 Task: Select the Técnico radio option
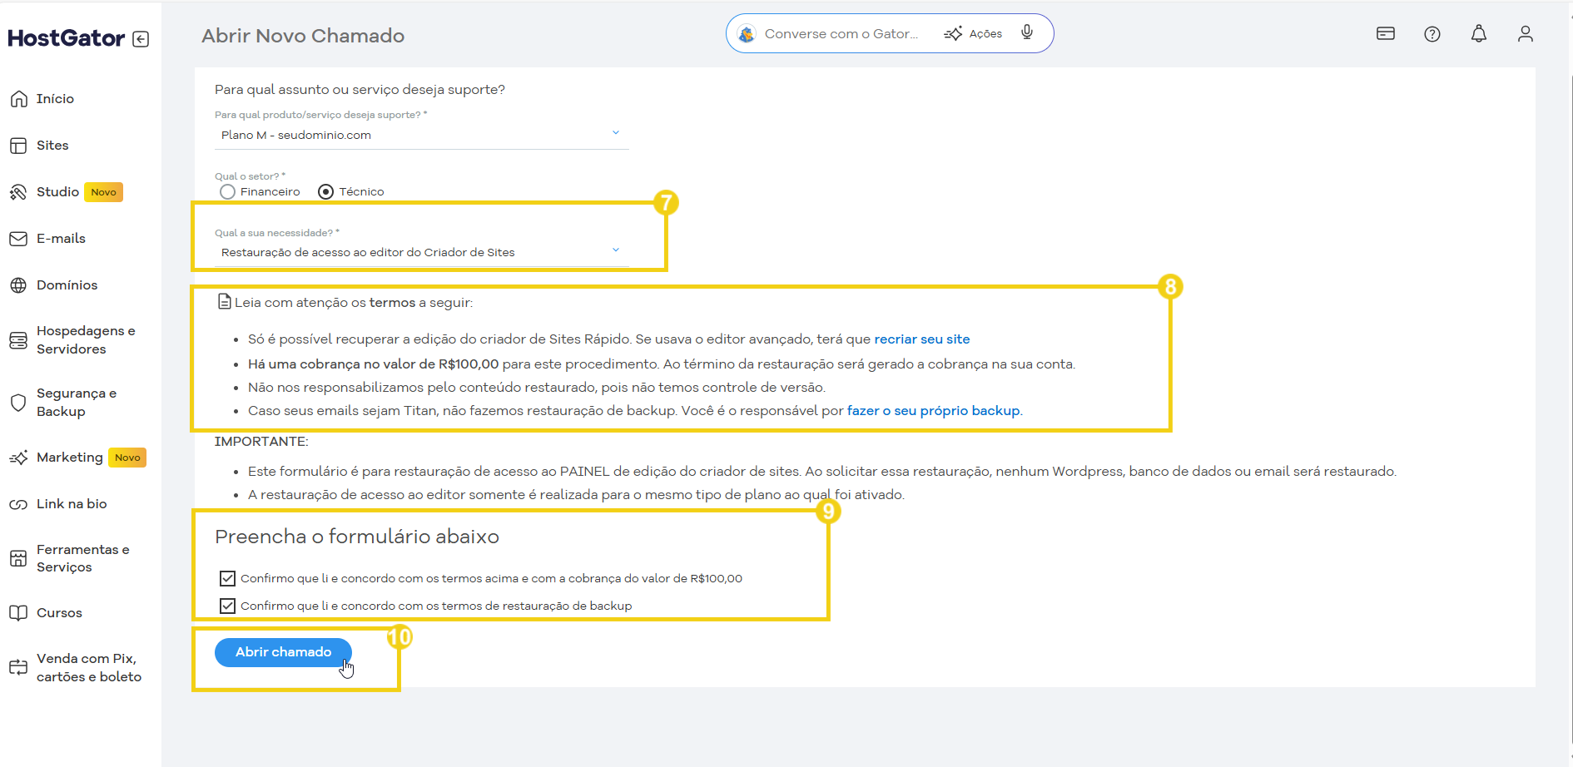coord(326,192)
